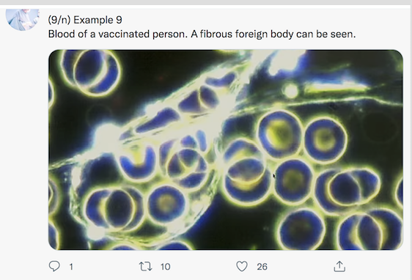The height and width of the screenshot is (280, 412).
Task: Click the words 'can be seen' in tweet
Action: (325, 34)
